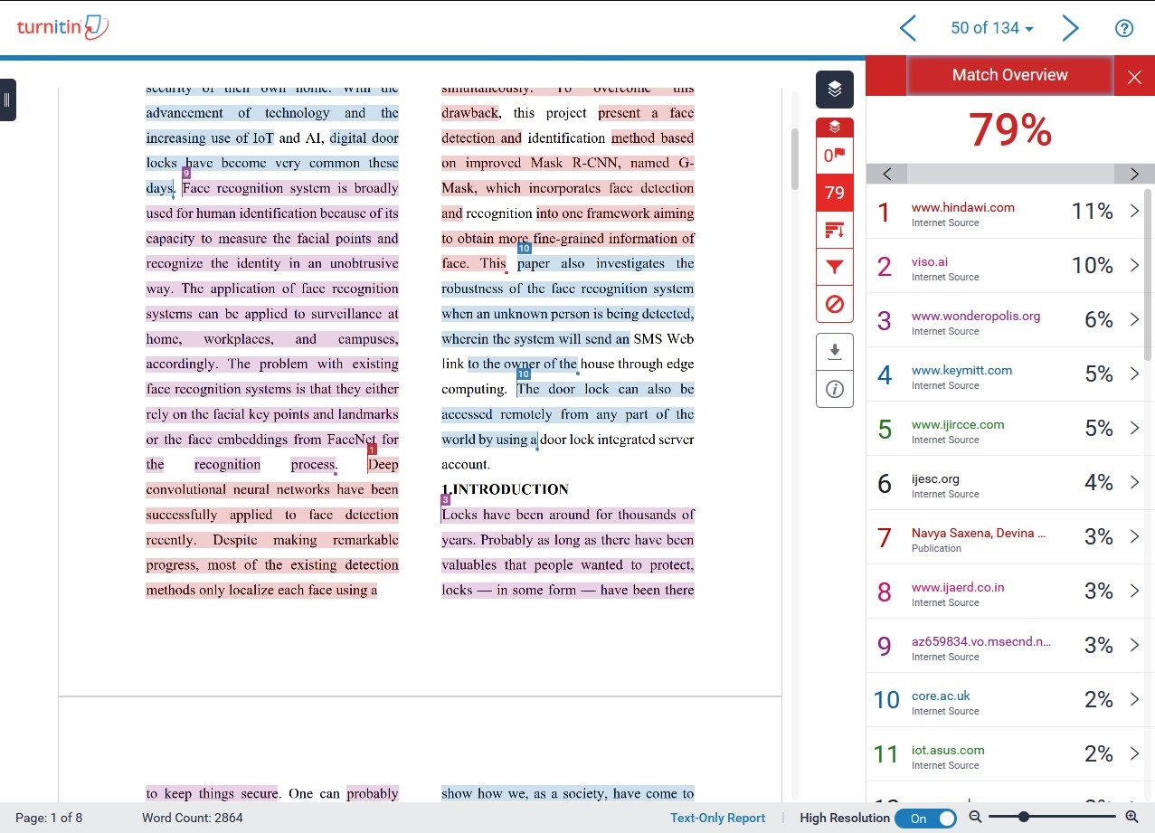The height and width of the screenshot is (833, 1155).
Task: Click the download report icon
Action: (834, 352)
